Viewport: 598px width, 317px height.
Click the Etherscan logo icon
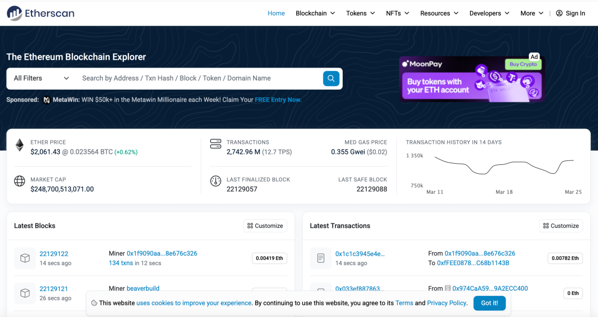coord(14,13)
